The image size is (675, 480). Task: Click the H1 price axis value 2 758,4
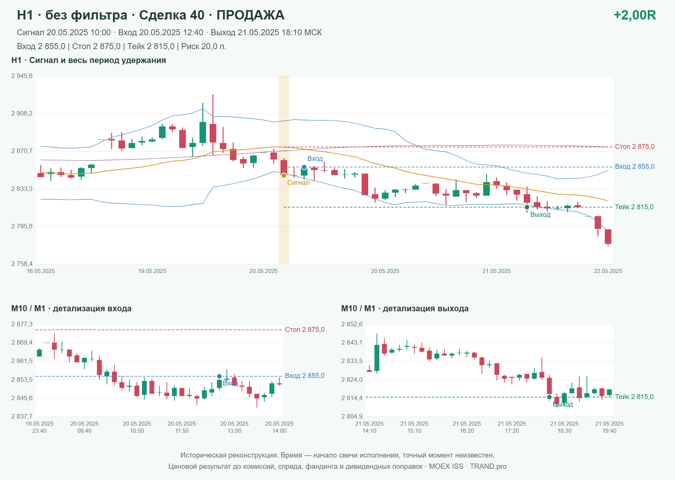(22, 264)
